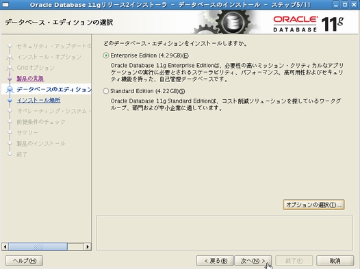The width and height of the screenshot is (360, 269).
Task: Go back with the 戻る button
Action: click(x=215, y=261)
